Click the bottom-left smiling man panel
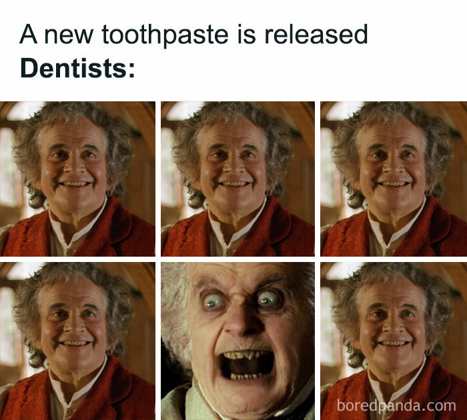This screenshot has height=420, width=467. (x=77, y=341)
